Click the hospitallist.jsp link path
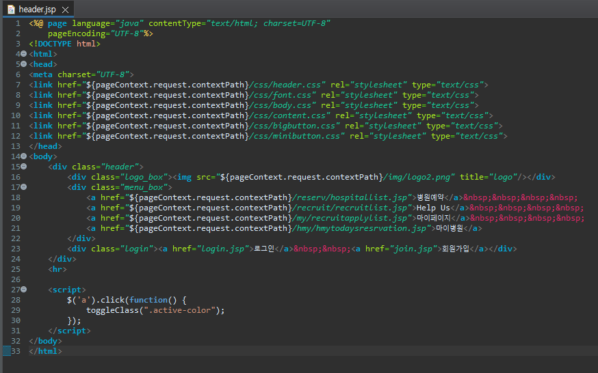This screenshot has height=373, width=598. click(x=350, y=197)
